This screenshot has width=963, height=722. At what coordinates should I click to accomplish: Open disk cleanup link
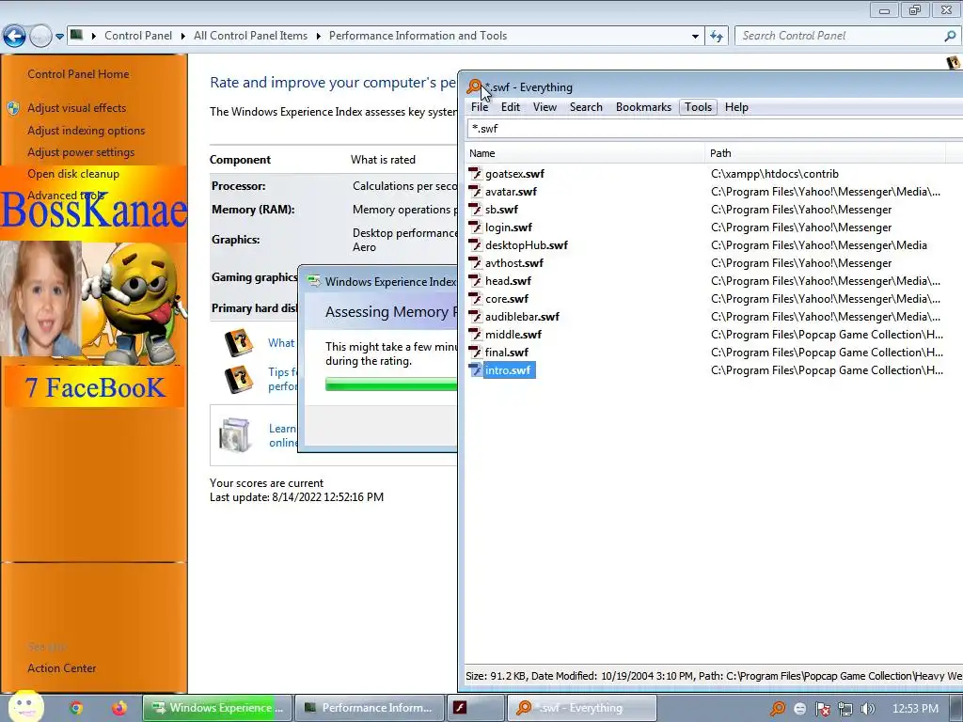coord(73,174)
